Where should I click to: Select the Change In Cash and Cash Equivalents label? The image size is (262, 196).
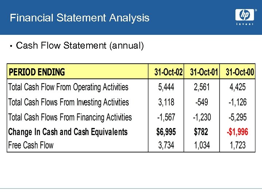pos(68,131)
